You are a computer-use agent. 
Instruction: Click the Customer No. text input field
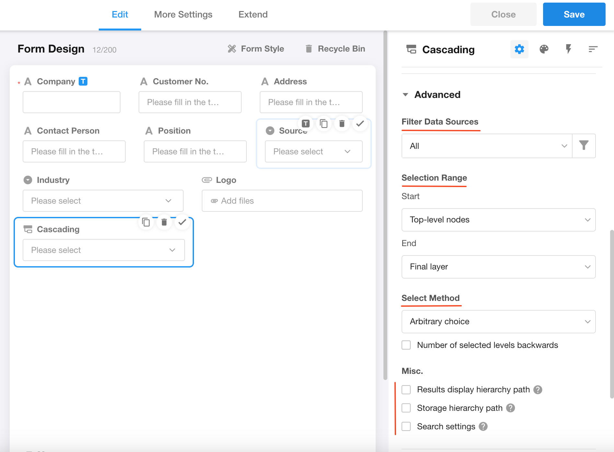(x=190, y=102)
